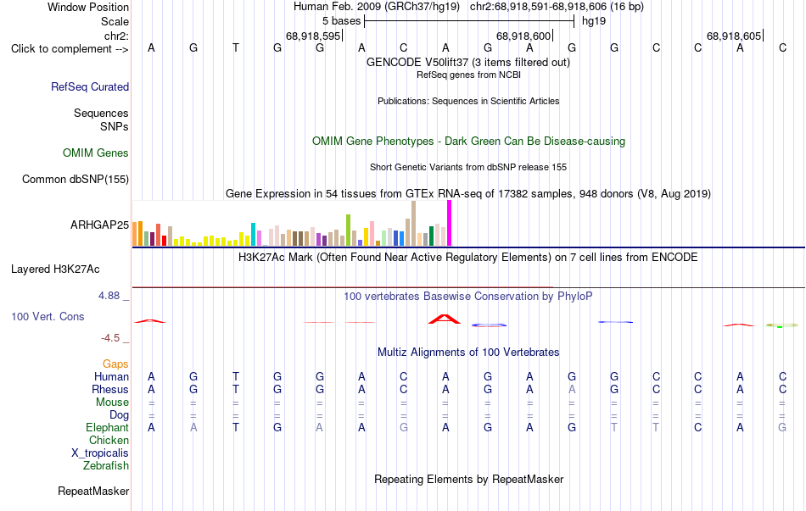Open the OMIM Genes track label

coord(95,153)
